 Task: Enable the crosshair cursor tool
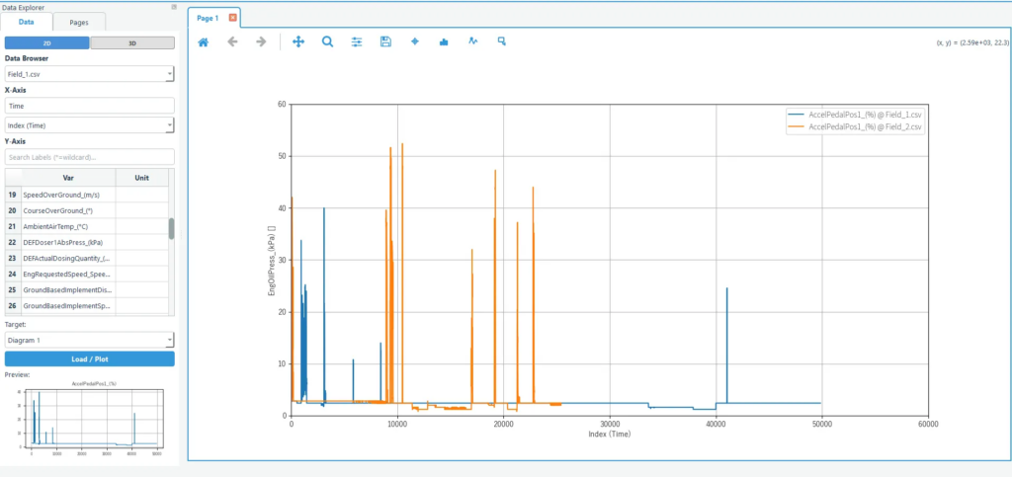tap(415, 42)
